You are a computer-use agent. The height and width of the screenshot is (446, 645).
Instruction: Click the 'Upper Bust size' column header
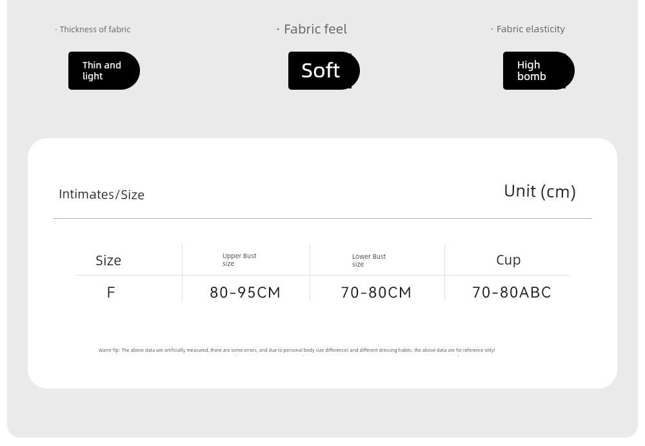[239, 259]
